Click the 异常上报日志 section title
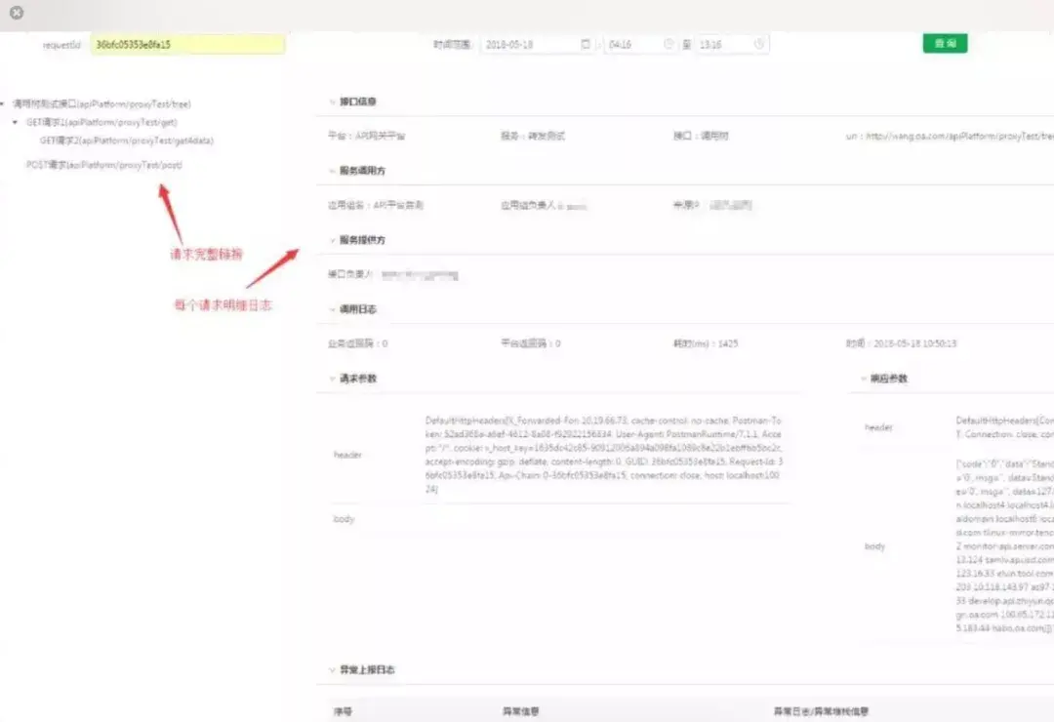 [367, 670]
